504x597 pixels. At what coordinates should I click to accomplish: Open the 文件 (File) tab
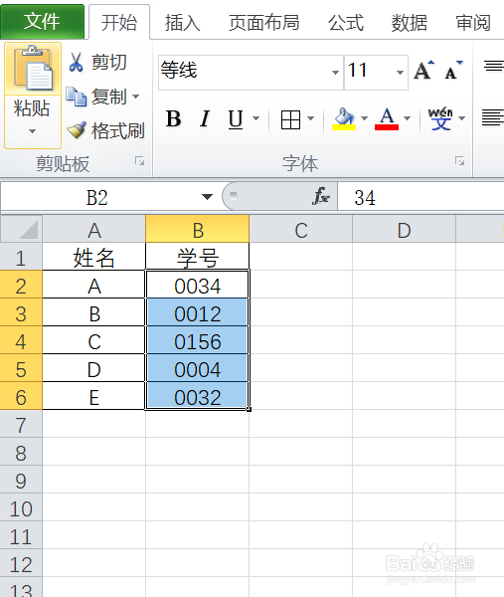click(x=42, y=21)
